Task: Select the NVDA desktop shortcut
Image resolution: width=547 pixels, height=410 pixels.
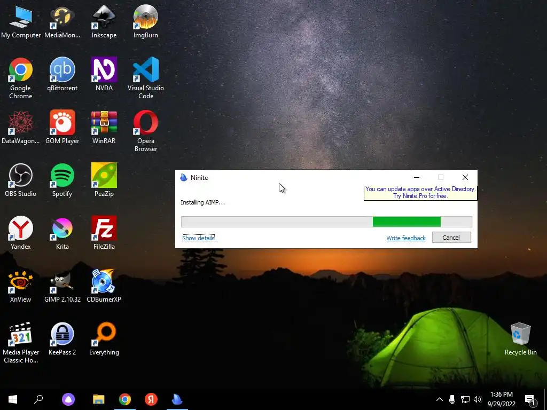Action: click(x=104, y=74)
